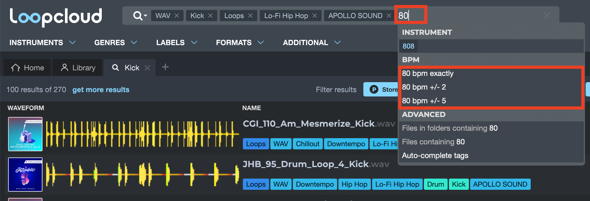
Task: Expand the INSTRUMENTS filter menu
Action: tap(42, 43)
